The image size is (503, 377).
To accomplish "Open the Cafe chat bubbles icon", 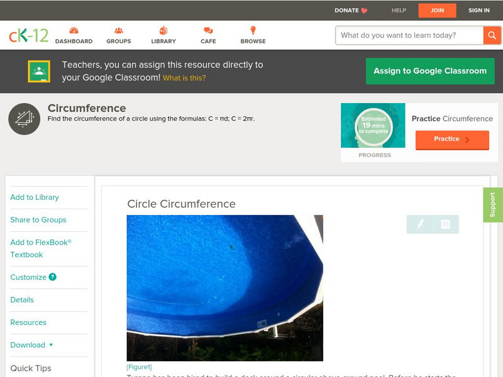I will (208, 30).
